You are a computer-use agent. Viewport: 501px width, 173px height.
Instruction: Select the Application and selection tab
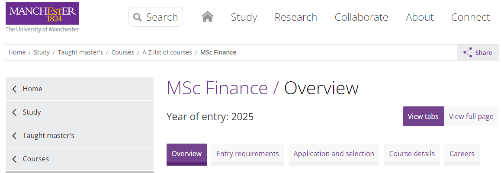(334, 154)
